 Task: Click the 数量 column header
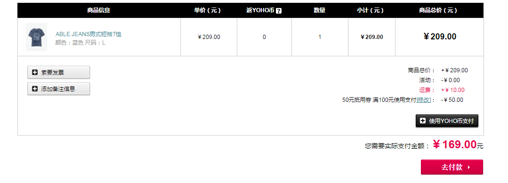pyautogui.click(x=320, y=10)
